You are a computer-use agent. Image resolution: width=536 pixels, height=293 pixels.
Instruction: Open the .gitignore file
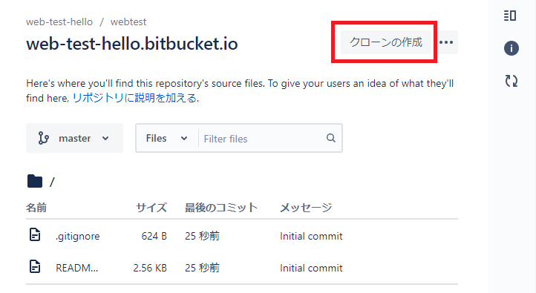pyautogui.click(x=78, y=236)
